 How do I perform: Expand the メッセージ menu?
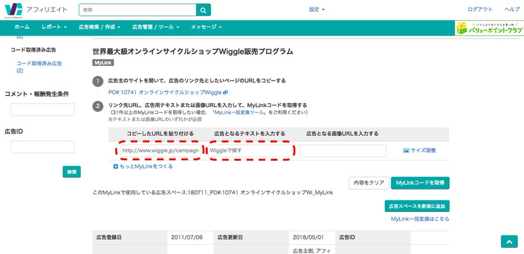pos(206,27)
